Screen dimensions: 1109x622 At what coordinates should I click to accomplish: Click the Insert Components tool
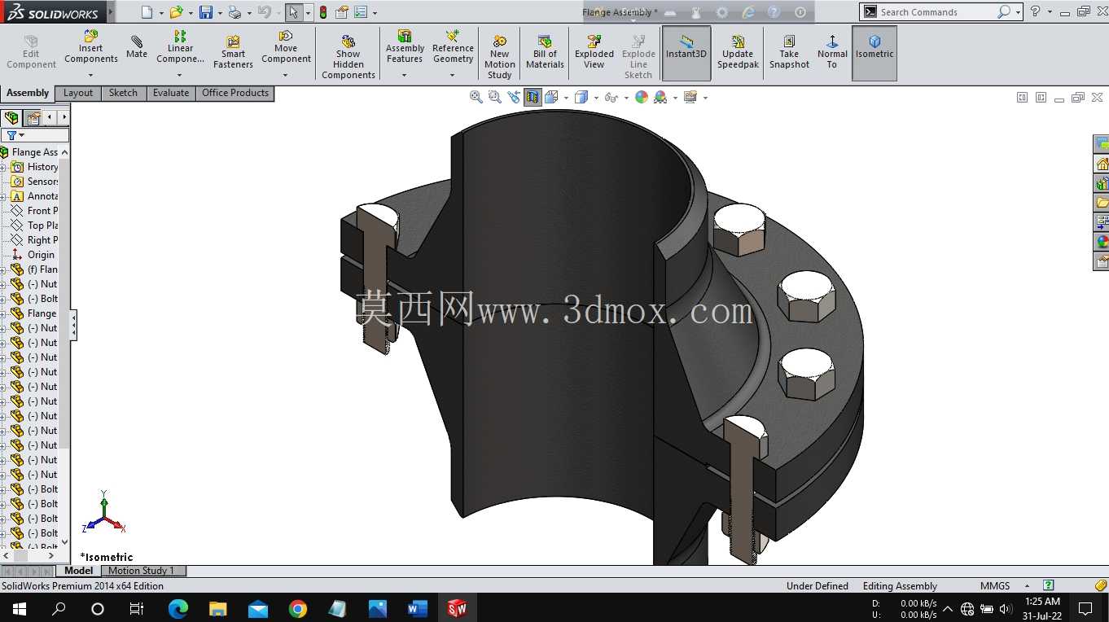point(91,47)
